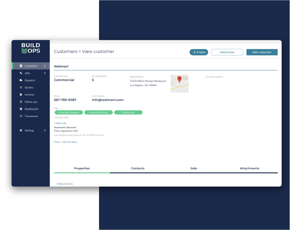Click the Dispatch truck icon
Image resolution: width=293 pixels, height=230 pixels.
click(x=21, y=80)
